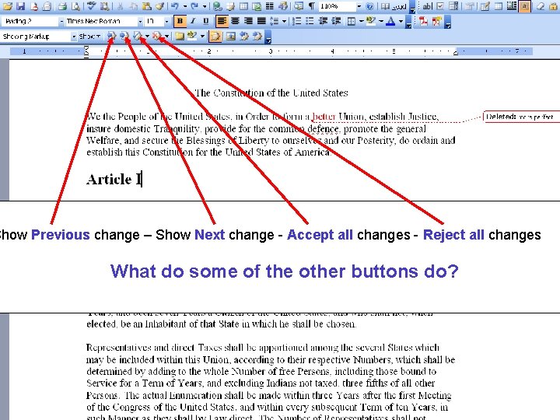Click the Save disk icon

(x=21, y=6)
